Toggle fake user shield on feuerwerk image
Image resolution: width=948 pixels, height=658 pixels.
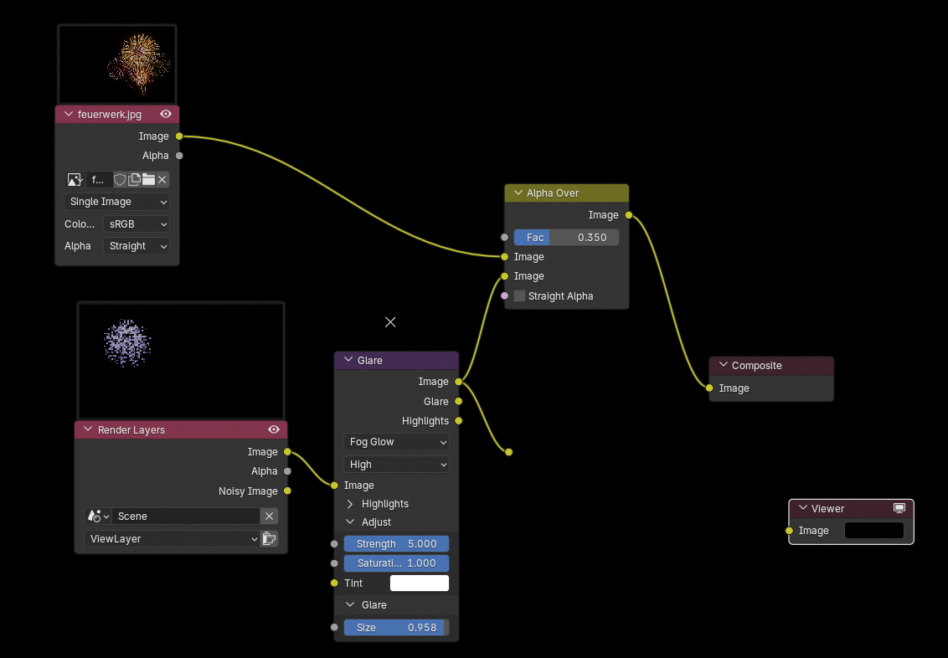coord(120,179)
